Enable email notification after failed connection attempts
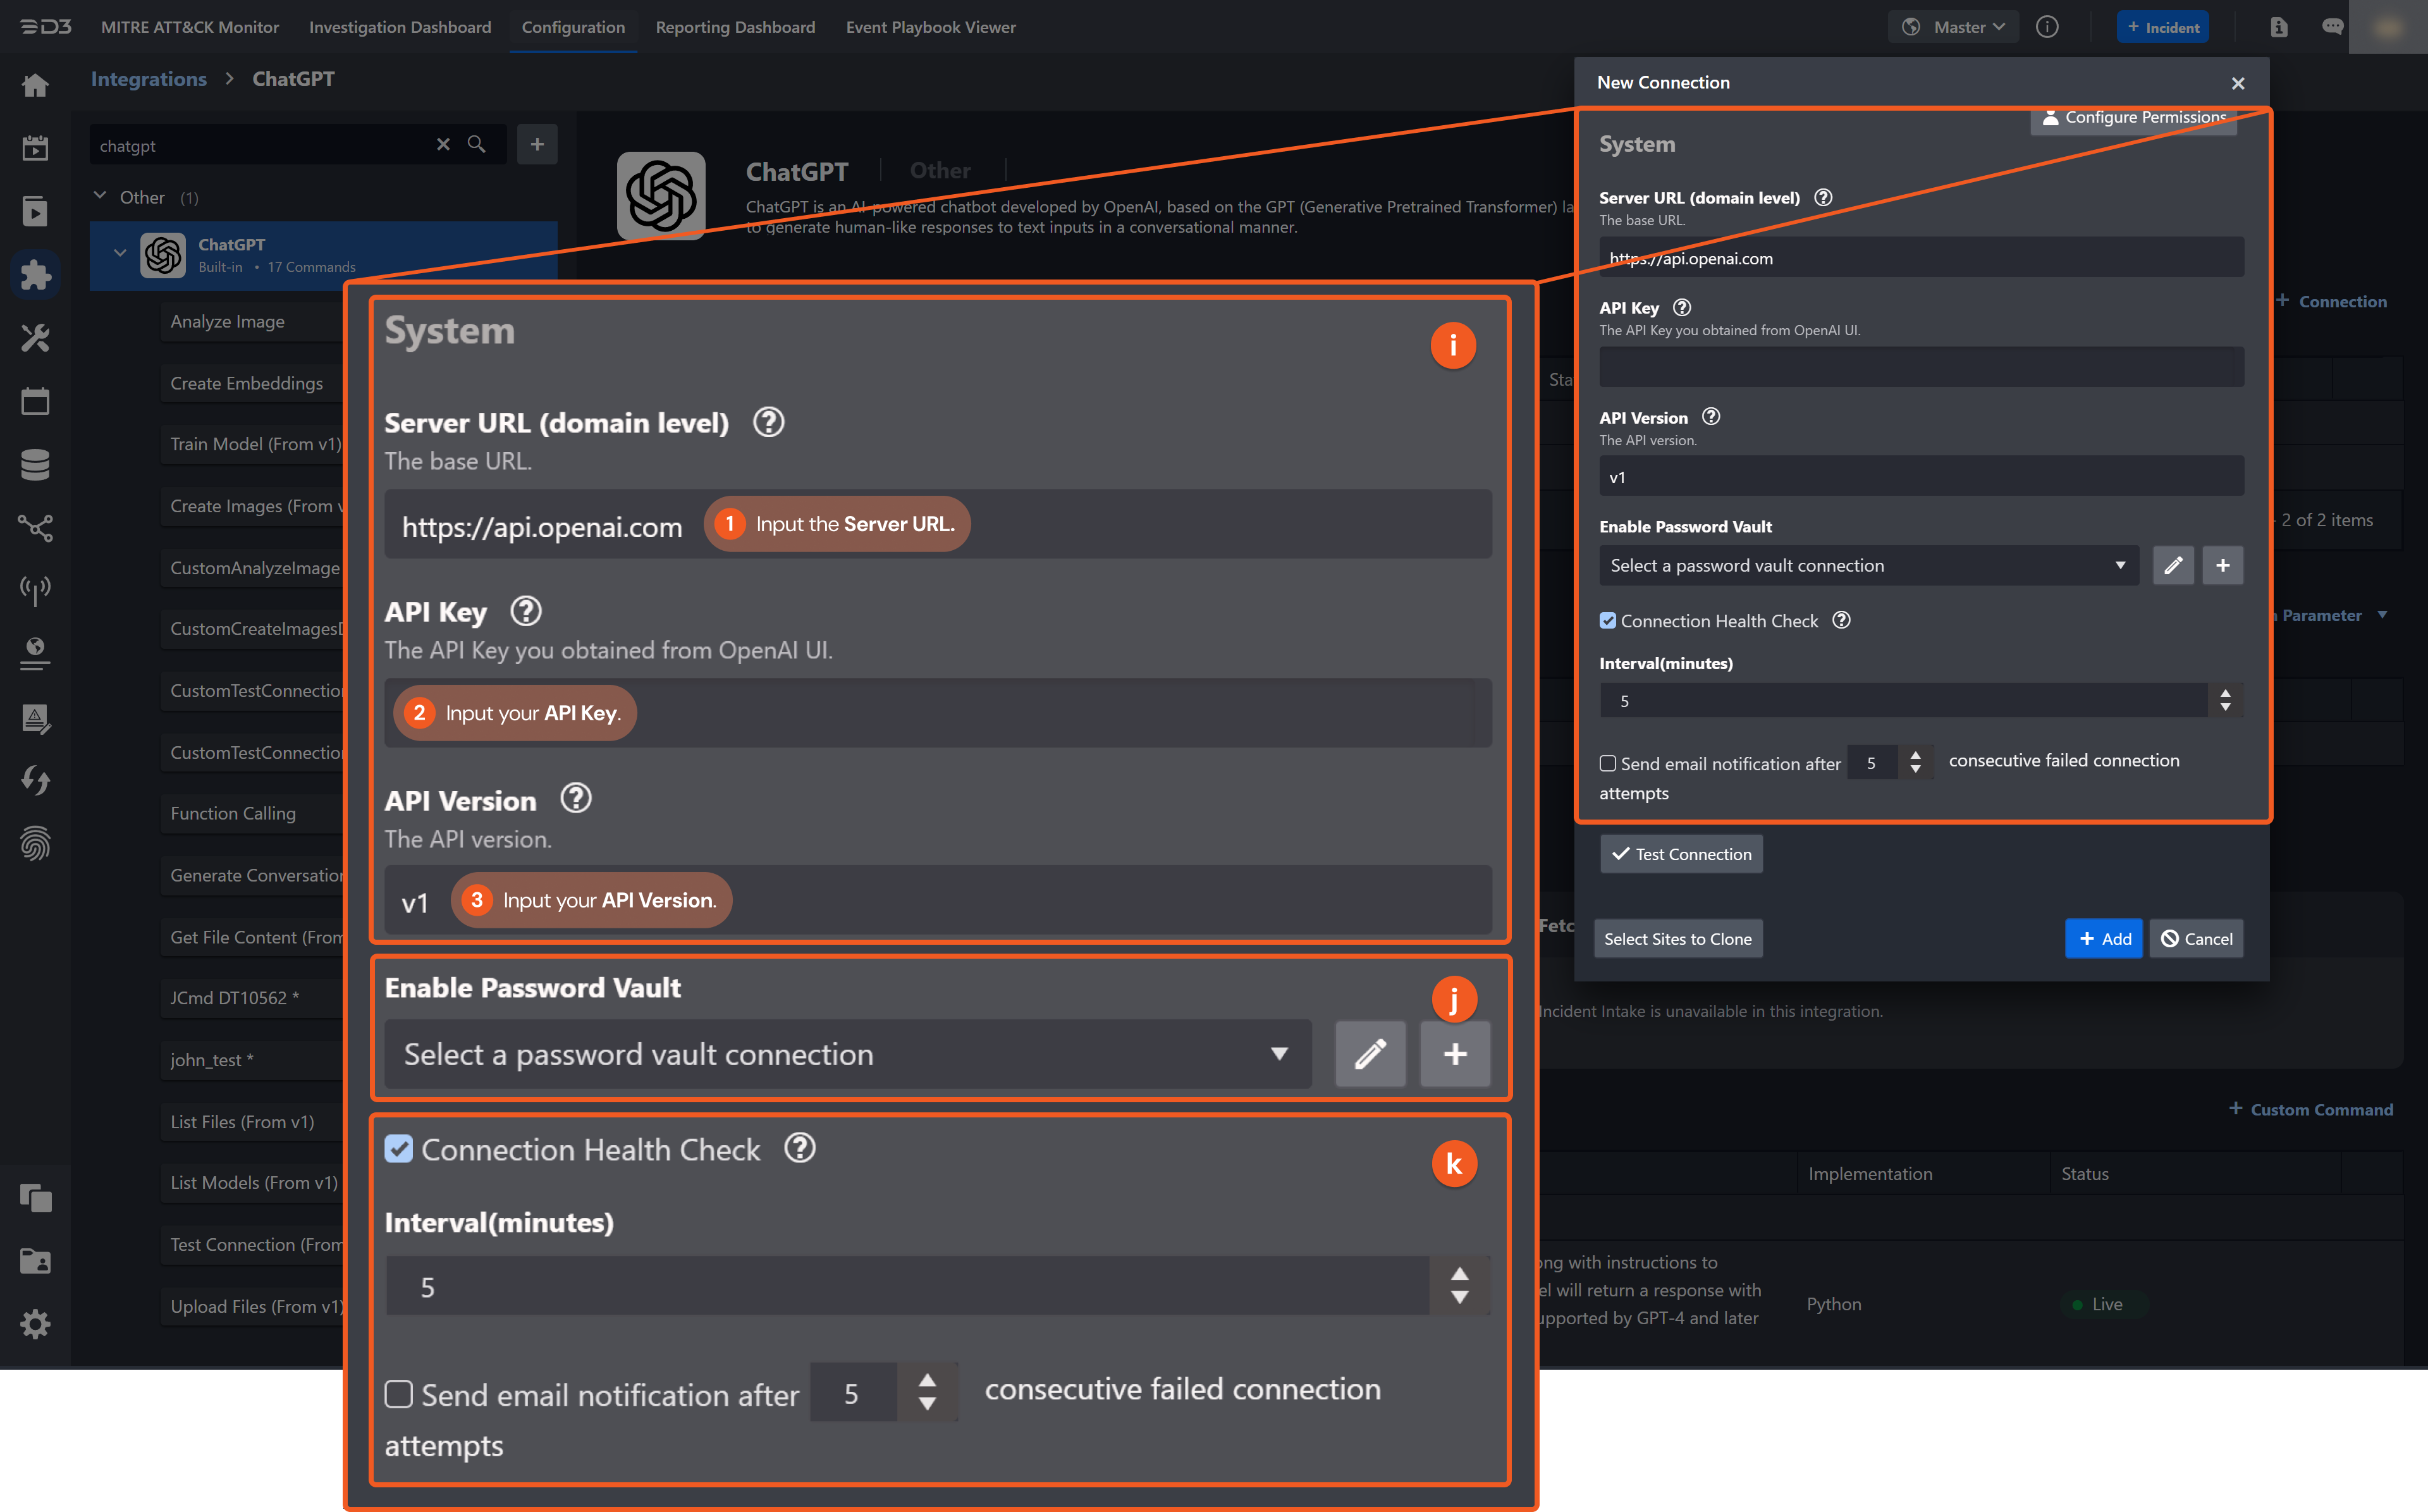2428x1512 pixels. click(400, 1393)
